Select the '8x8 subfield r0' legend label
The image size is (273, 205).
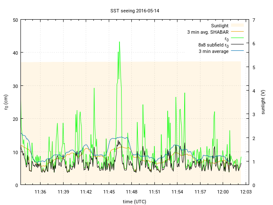(213, 45)
